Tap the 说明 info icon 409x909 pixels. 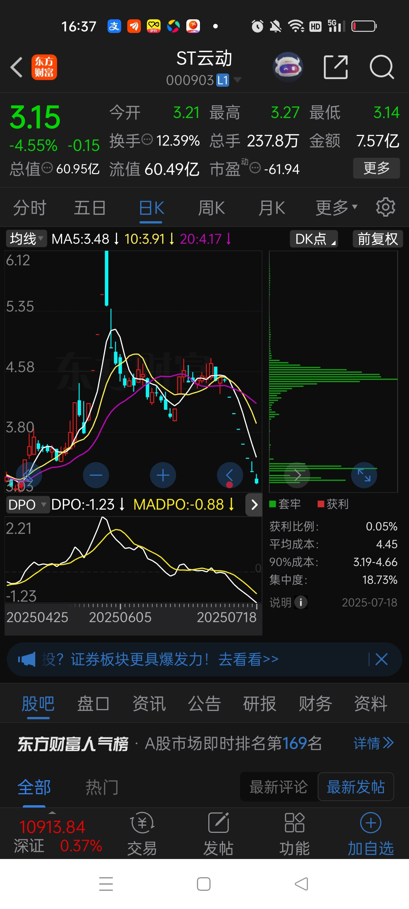click(301, 602)
